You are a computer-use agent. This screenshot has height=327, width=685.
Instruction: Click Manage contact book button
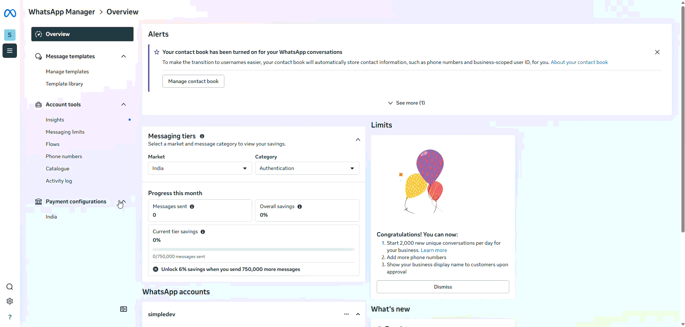point(193,81)
